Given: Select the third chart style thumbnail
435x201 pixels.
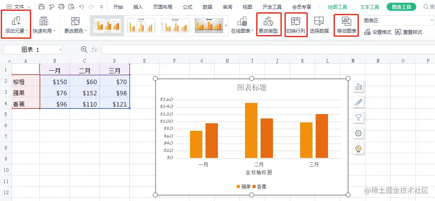Looking at the screenshot, I should [x=175, y=26].
